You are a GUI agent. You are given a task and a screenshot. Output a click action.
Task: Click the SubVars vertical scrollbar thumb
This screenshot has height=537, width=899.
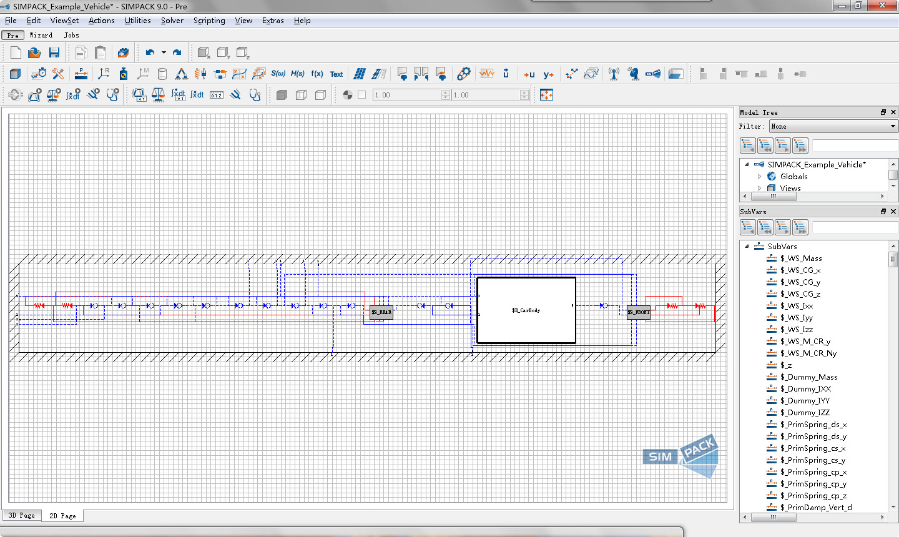point(893,259)
